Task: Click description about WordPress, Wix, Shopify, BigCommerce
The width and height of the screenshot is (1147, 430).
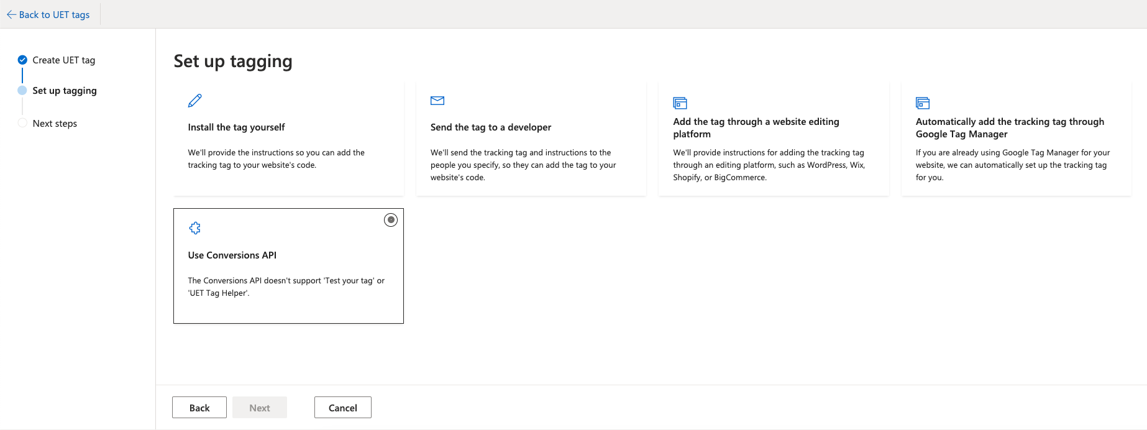Action: [x=769, y=165]
